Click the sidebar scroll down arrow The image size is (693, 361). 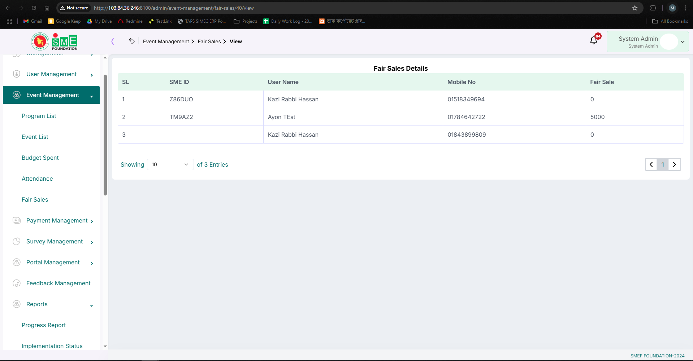[105, 346]
